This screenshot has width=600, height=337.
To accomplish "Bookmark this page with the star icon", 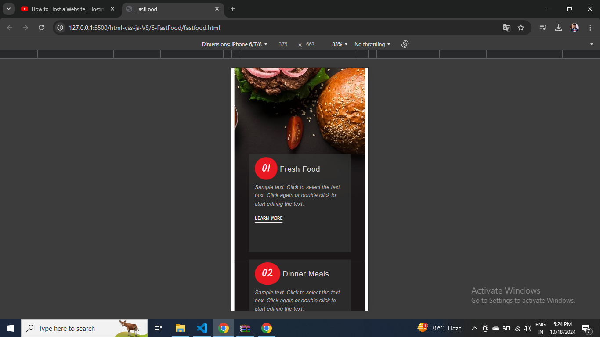I will (521, 28).
